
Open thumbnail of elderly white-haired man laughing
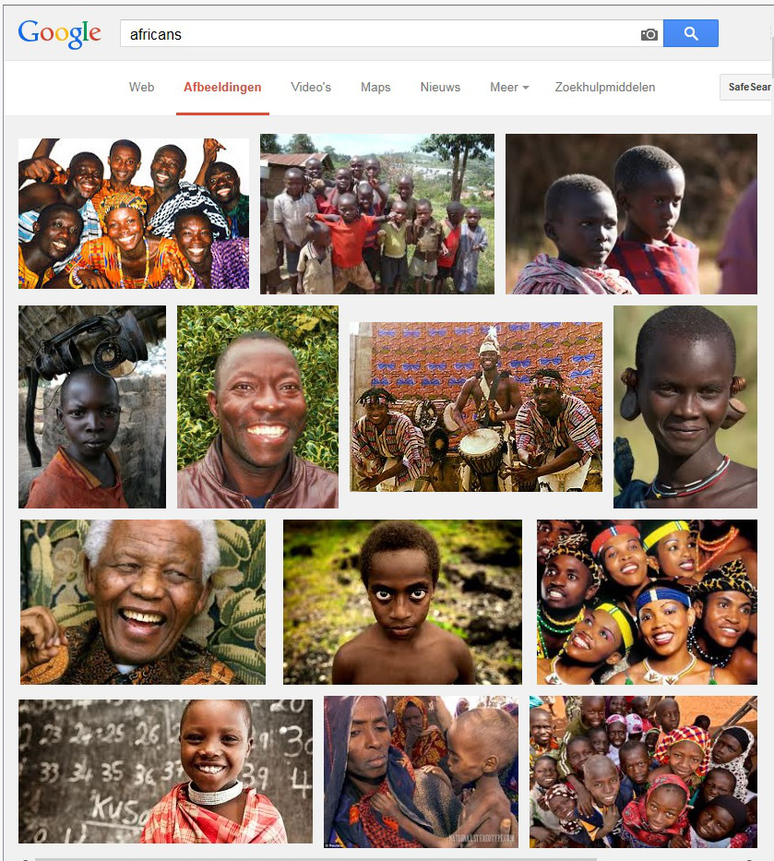pyautogui.click(x=143, y=602)
